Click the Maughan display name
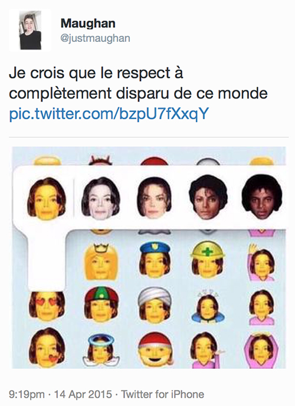The width and height of the screenshot is (295, 406). 88,24
